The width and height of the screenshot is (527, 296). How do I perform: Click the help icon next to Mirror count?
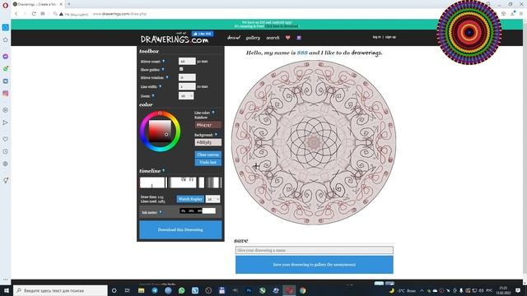click(164, 61)
